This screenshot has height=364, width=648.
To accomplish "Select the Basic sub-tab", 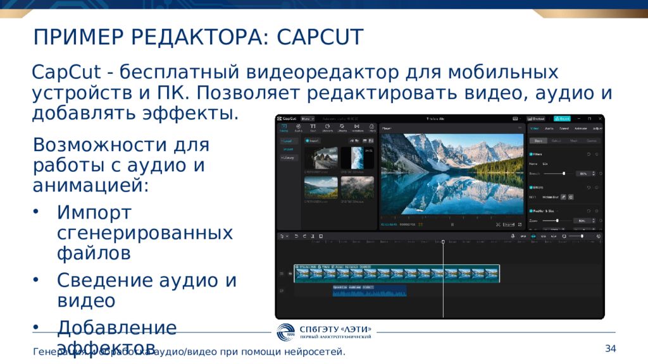I will coord(538,141).
